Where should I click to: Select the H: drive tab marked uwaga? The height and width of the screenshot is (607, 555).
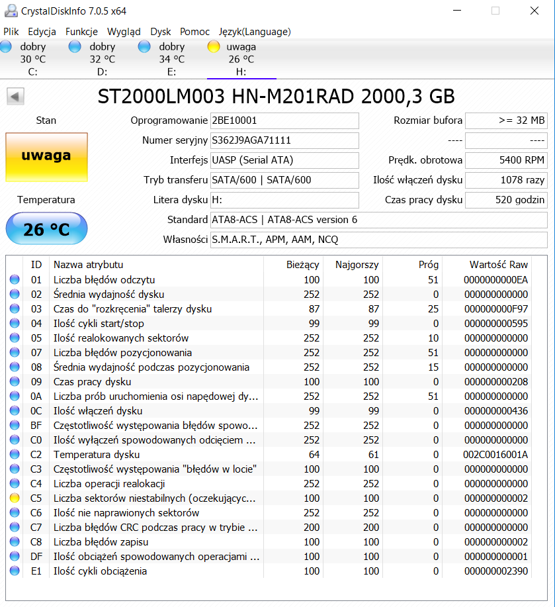pos(241,59)
